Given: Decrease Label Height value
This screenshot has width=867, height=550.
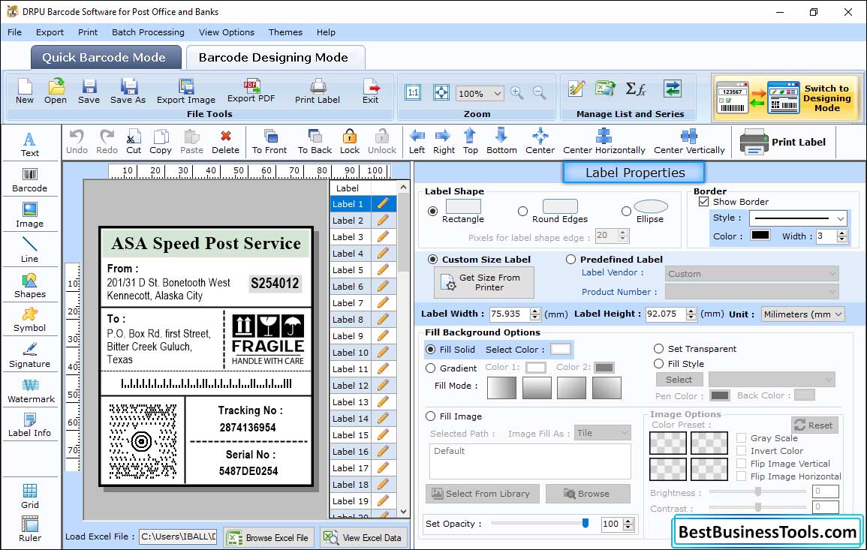Looking at the screenshot, I should pos(691,317).
